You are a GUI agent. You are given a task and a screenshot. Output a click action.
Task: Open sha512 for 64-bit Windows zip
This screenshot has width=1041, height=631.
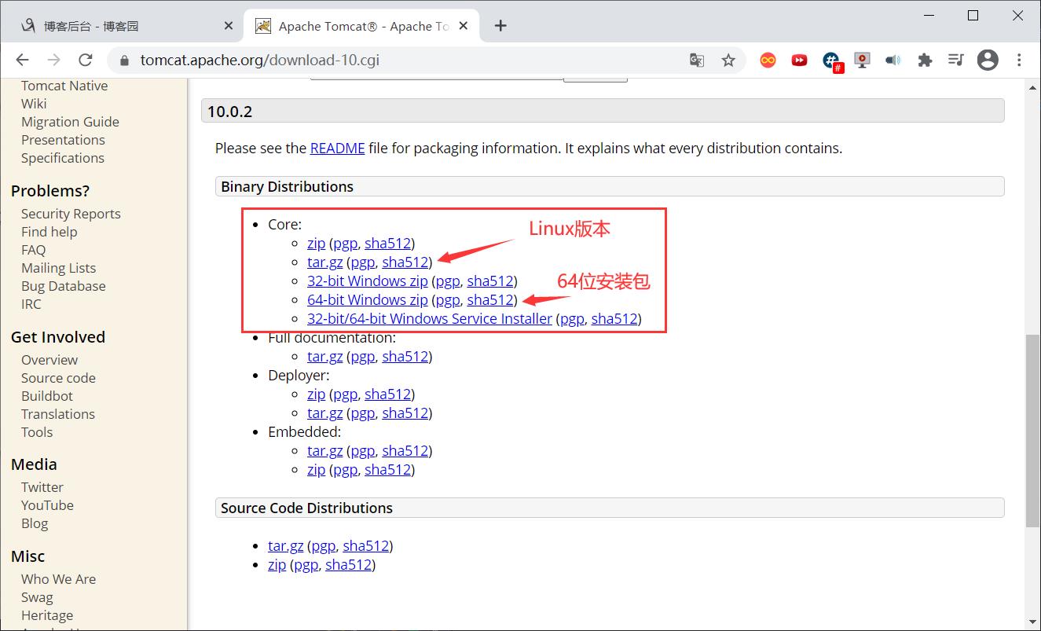[x=489, y=300]
